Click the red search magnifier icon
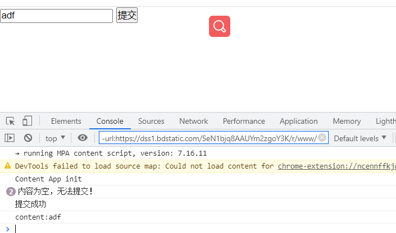396x233 pixels. coord(220,26)
